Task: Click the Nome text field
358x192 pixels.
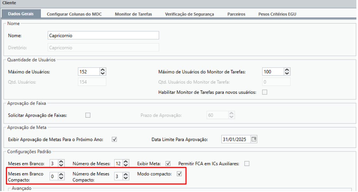Action: click(103, 35)
